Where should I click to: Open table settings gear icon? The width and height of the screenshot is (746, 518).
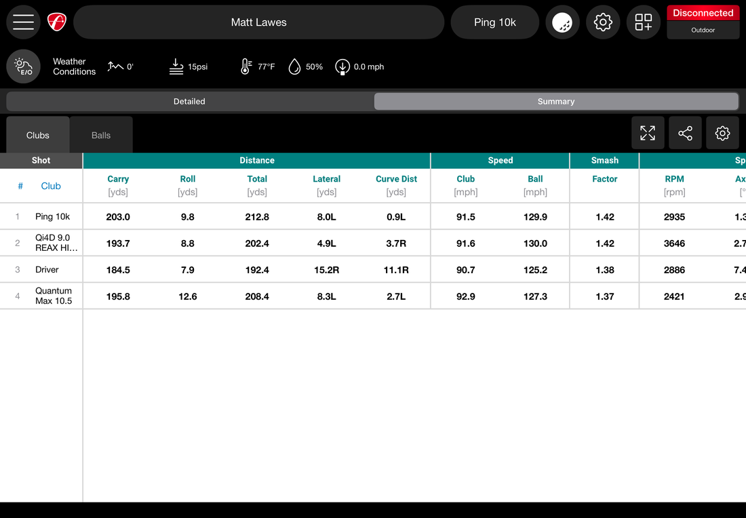tap(722, 133)
